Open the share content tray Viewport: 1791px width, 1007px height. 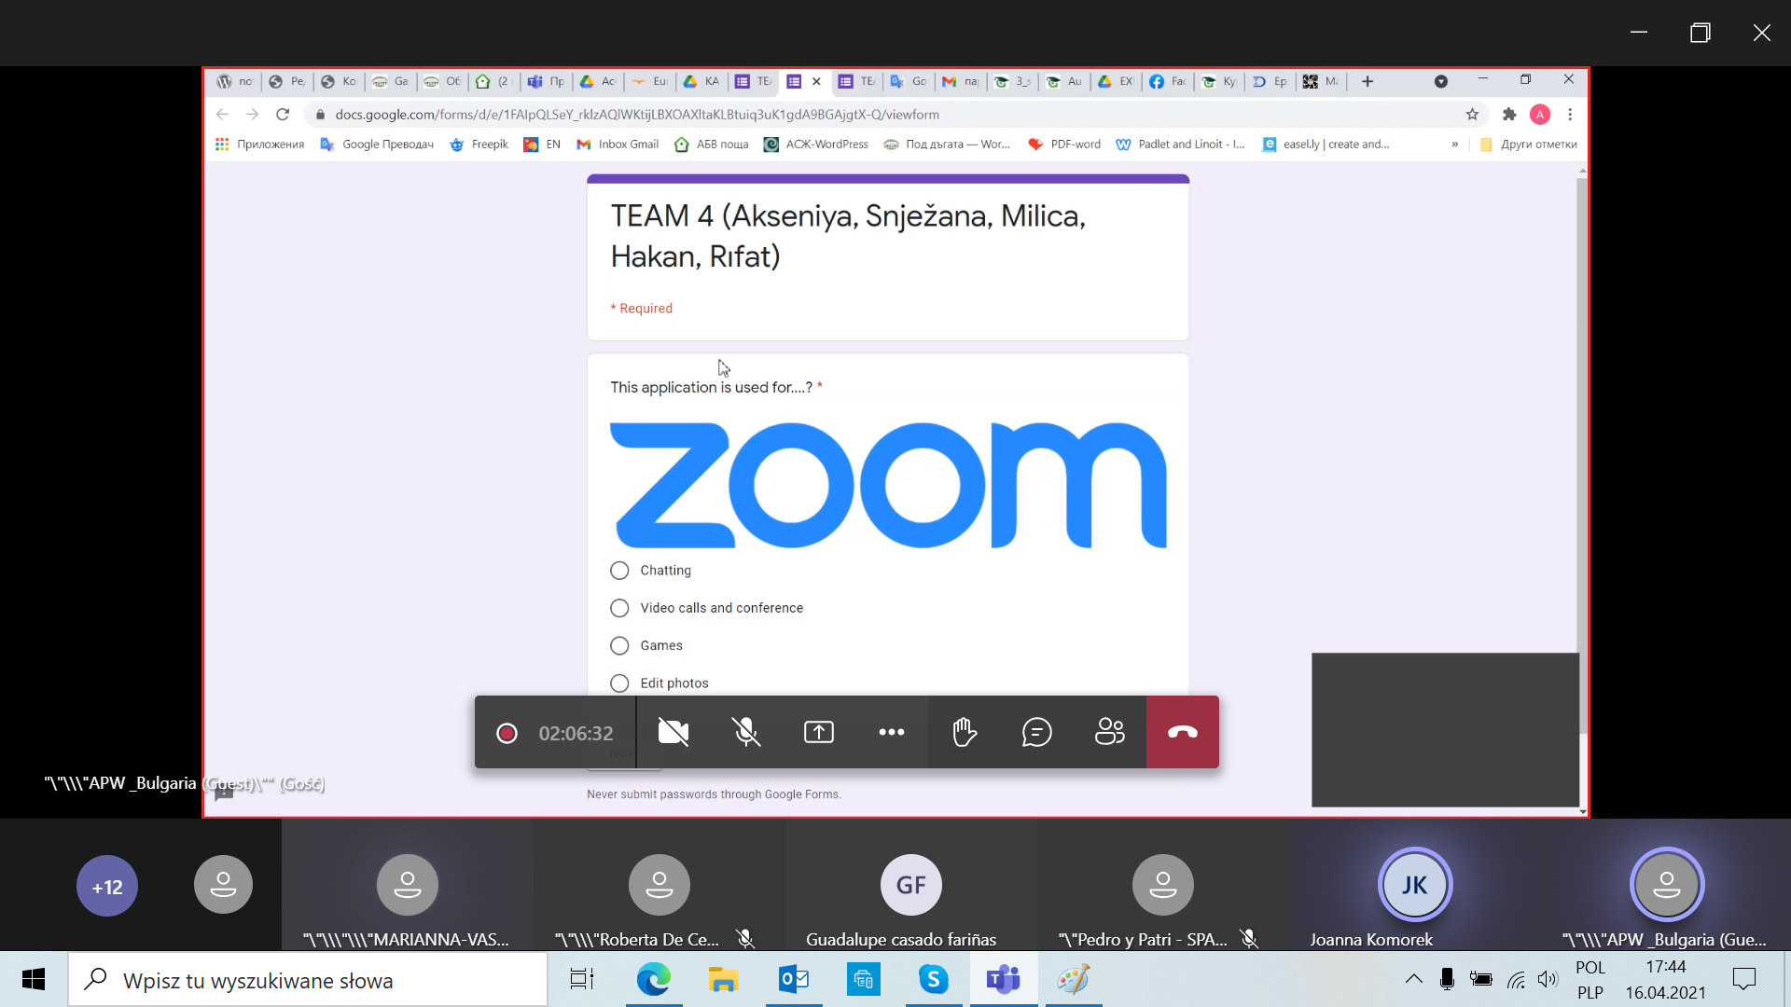818,732
